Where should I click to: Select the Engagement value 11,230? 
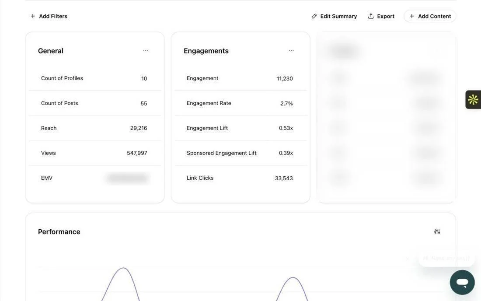point(285,79)
